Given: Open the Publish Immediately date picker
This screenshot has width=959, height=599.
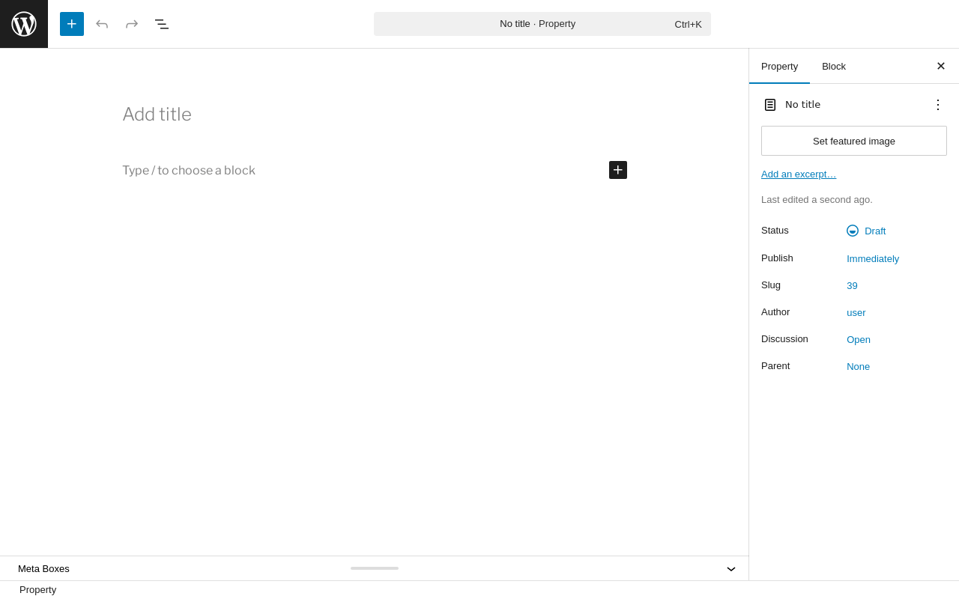Looking at the screenshot, I should (873, 258).
